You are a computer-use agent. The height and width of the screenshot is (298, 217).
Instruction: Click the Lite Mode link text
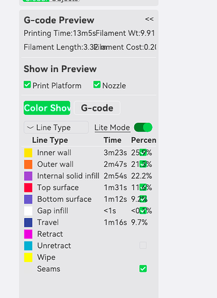[x=112, y=128]
